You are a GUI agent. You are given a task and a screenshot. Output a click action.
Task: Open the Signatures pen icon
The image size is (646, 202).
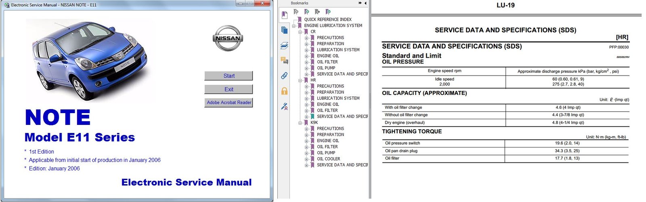(x=284, y=106)
